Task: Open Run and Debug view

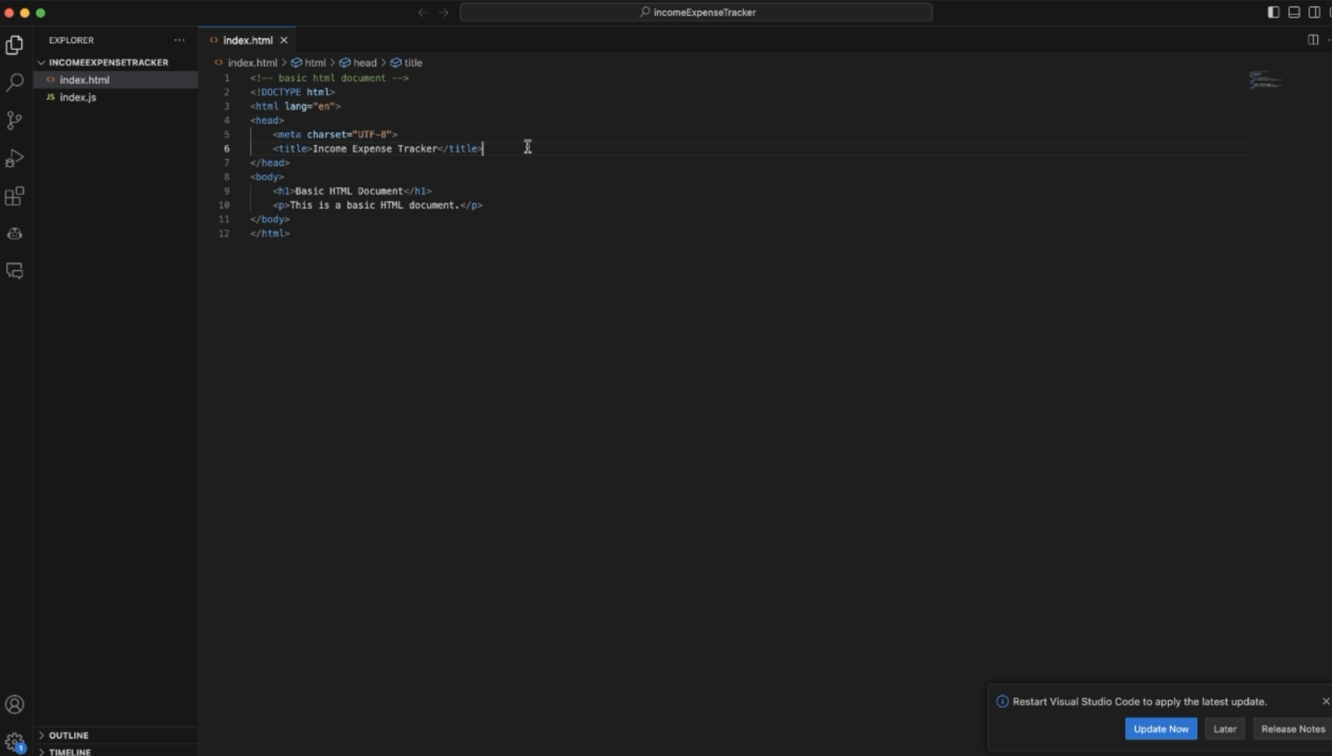Action: (15, 158)
